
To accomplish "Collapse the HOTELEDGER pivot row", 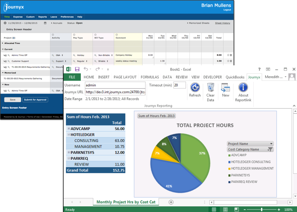I will [x=69, y=134].
